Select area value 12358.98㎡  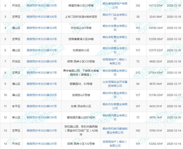pos(156,39)
